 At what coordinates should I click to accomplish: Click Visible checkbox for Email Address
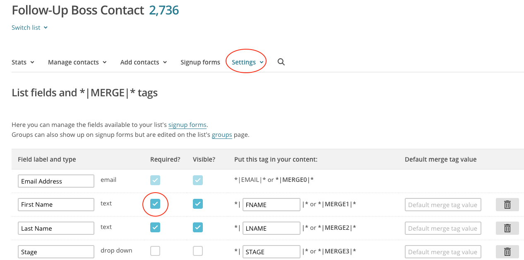point(198,180)
